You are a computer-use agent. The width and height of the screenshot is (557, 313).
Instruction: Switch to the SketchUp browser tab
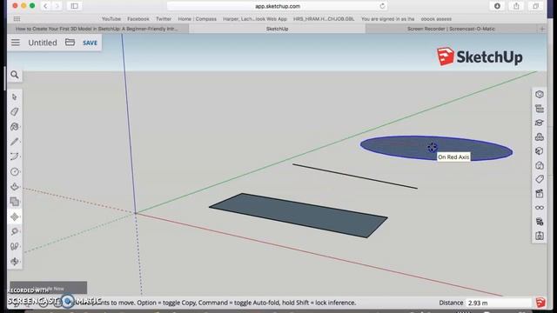pyautogui.click(x=277, y=29)
